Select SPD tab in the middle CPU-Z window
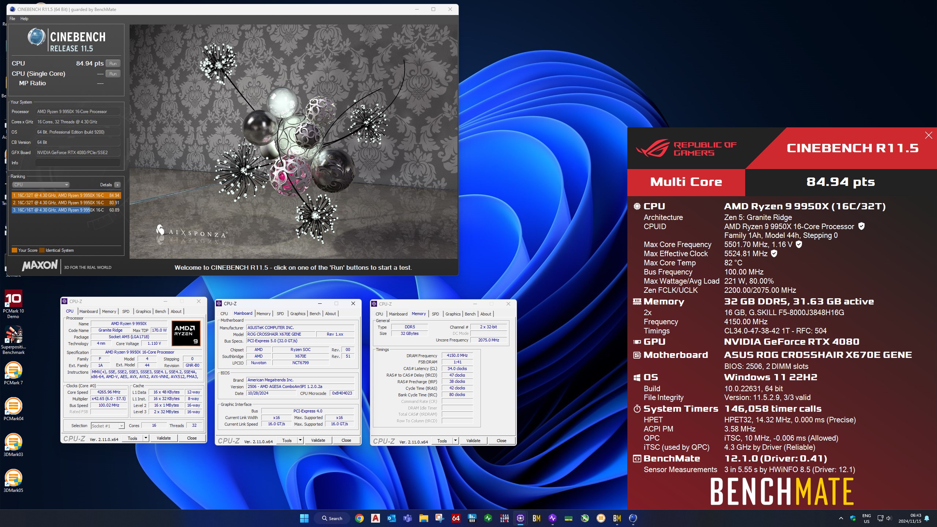The width and height of the screenshot is (937, 527). click(x=280, y=314)
